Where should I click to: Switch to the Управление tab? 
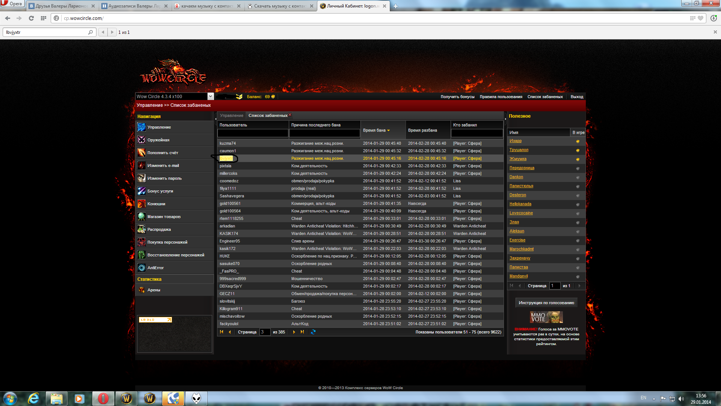[x=231, y=115]
